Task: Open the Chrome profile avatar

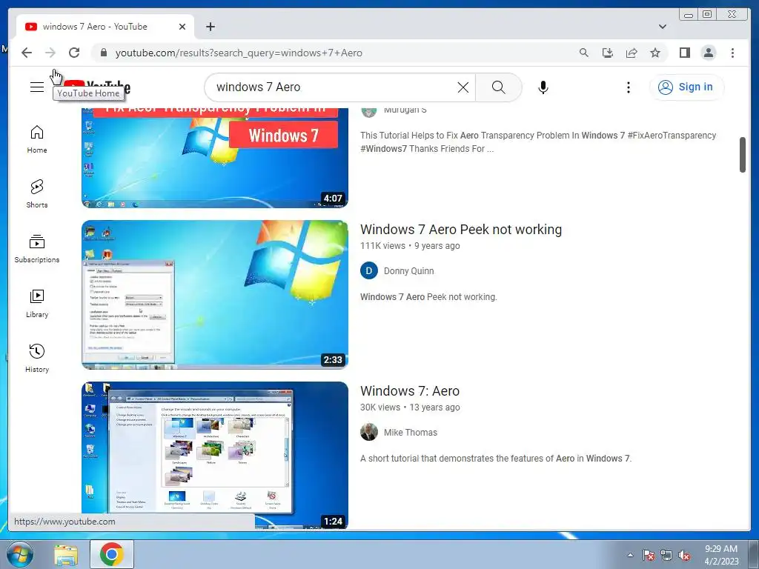Action: click(708, 53)
